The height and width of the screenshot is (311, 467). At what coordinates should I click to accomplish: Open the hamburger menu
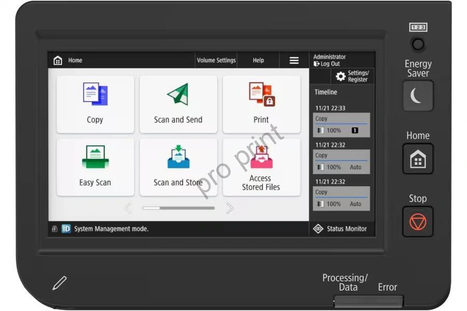[294, 61]
